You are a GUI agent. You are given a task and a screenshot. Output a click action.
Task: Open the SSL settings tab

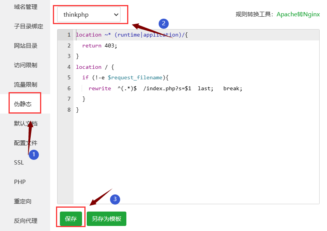pyautogui.click(x=19, y=163)
